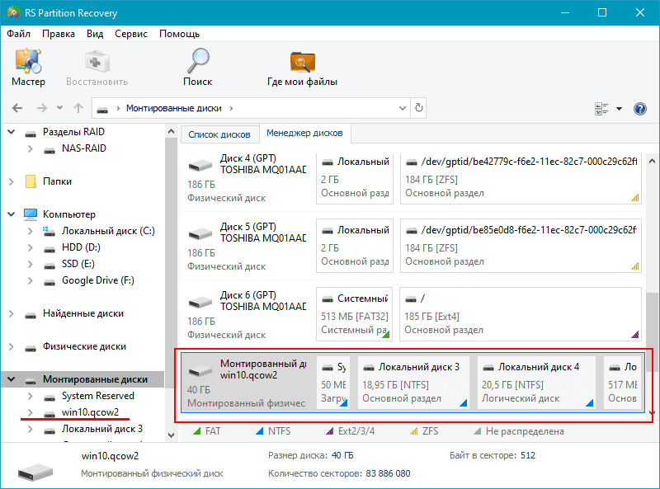Collapse the Монтированные диски node
The height and width of the screenshot is (489, 660).
(x=12, y=379)
